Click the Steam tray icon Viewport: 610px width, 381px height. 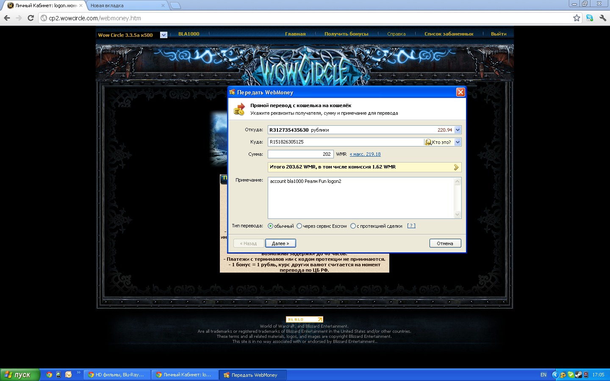click(578, 375)
